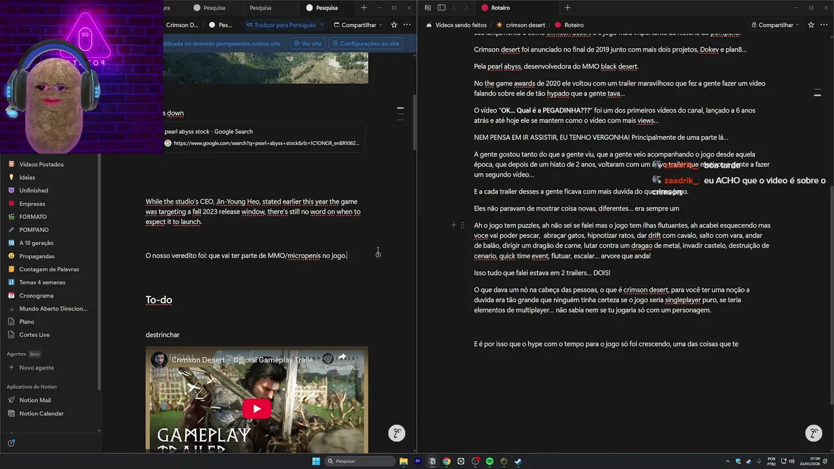Image resolution: width=834 pixels, height=469 pixels.
Task: Click the Cronograma page icon in sidebar
Action: tap(11, 295)
